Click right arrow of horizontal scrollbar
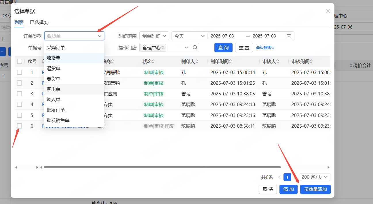Image resolution: width=373 pixels, height=204 pixels. (328, 167)
